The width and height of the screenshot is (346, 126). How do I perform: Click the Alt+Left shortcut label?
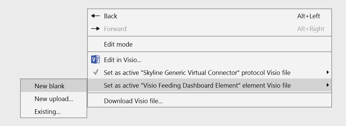coord(309,16)
